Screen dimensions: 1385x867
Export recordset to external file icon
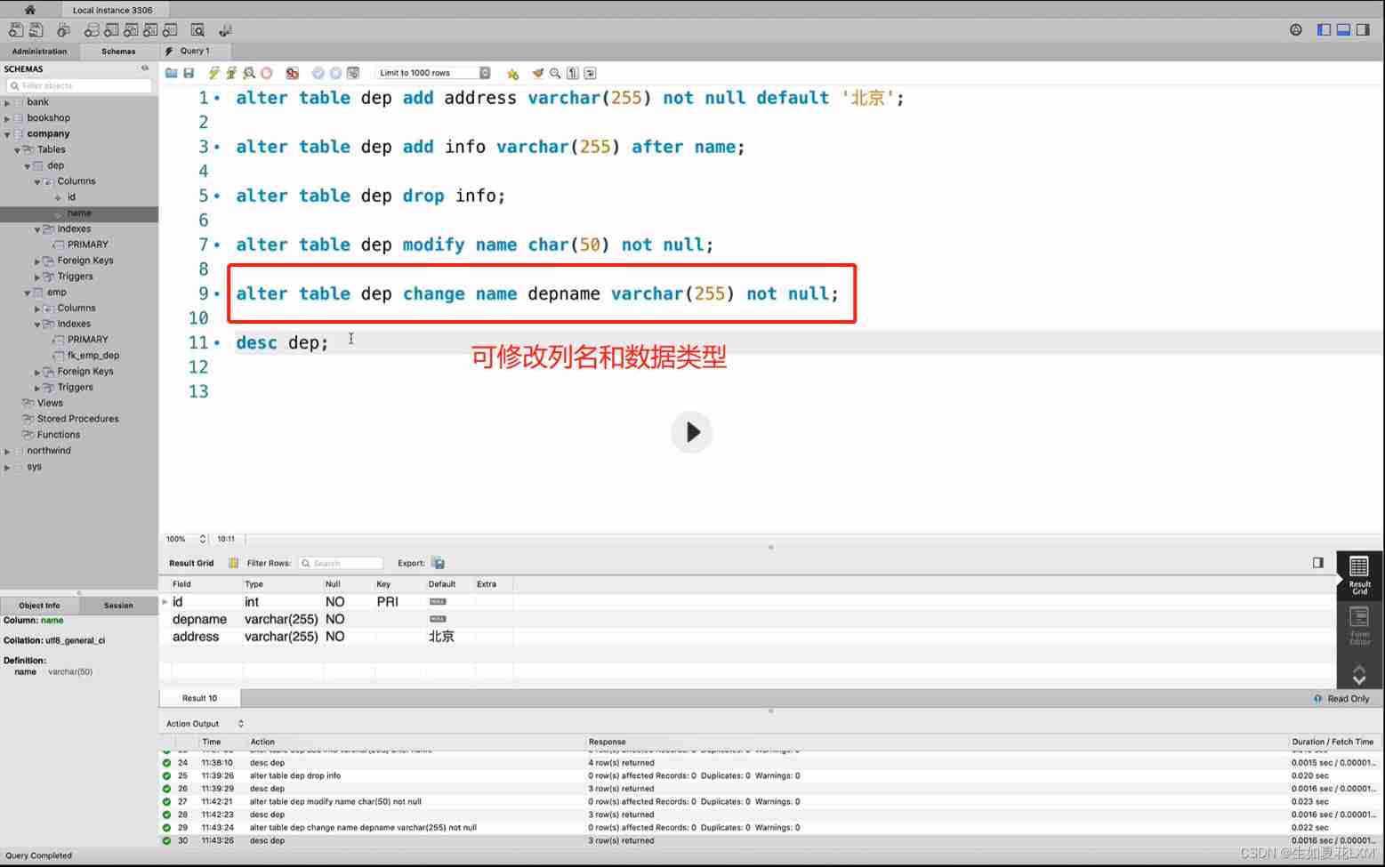438,563
